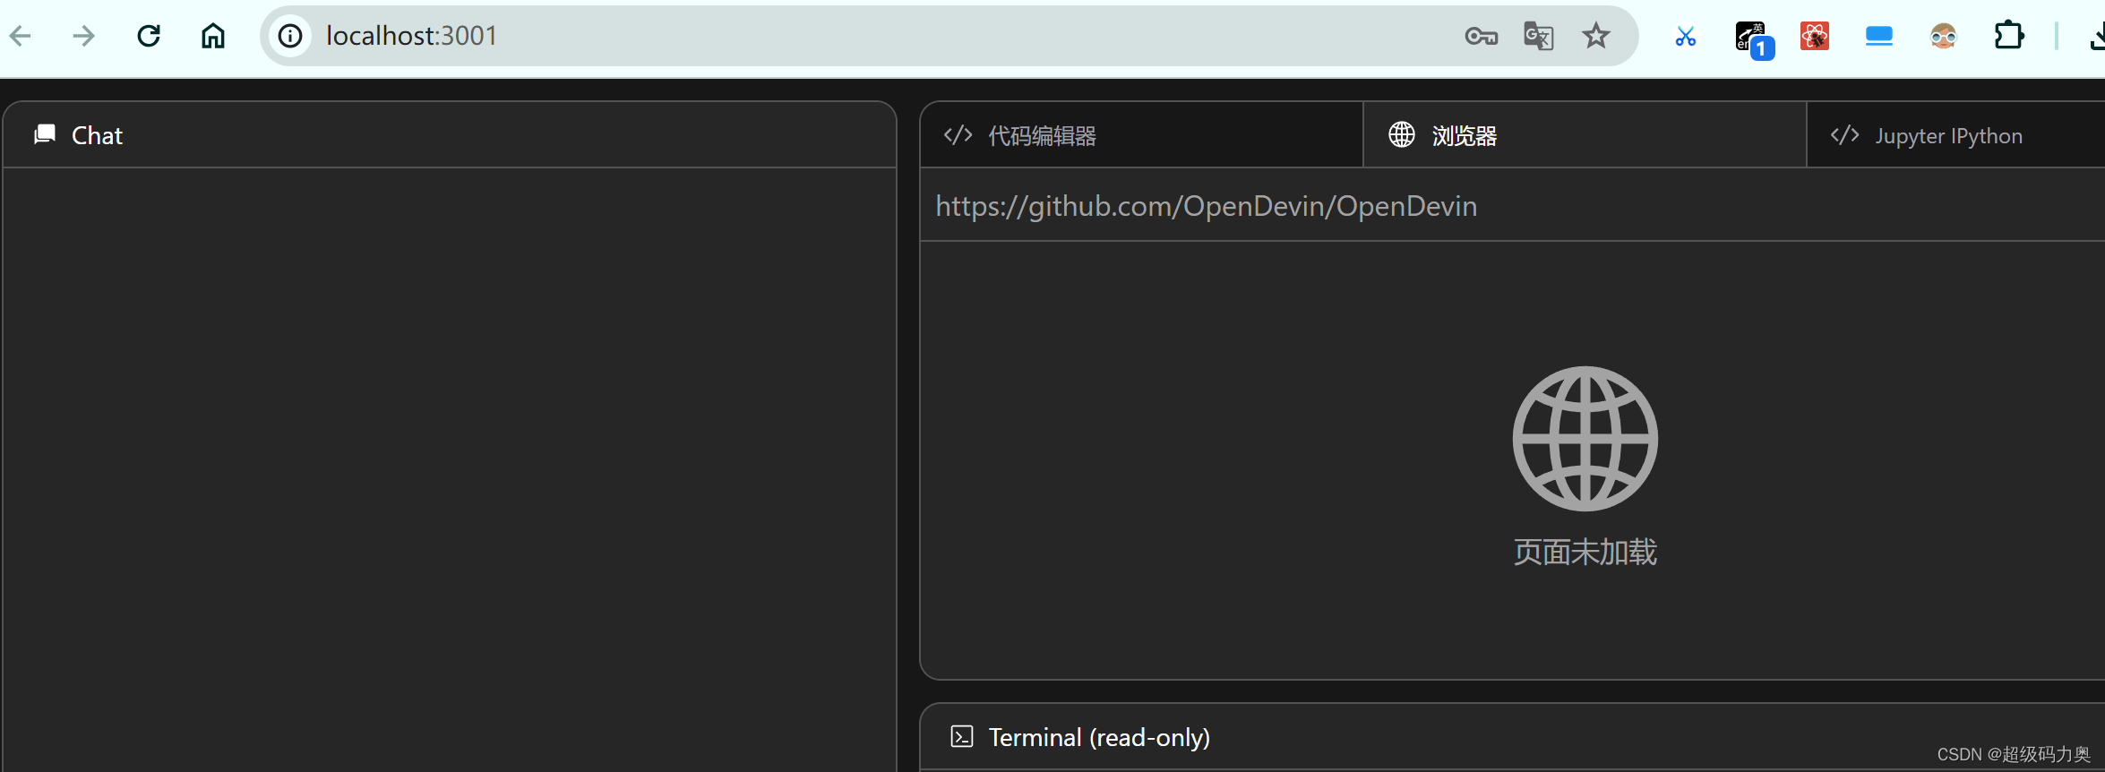Image resolution: width=2105 pixels, height=772 pixels.
Task: Open the glasses avatar extension
Action: coord(1943,36)
